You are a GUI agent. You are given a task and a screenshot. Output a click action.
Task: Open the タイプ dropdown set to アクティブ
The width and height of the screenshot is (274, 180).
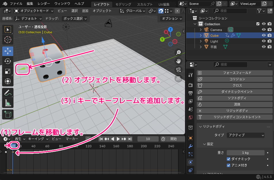pos(246,135)
